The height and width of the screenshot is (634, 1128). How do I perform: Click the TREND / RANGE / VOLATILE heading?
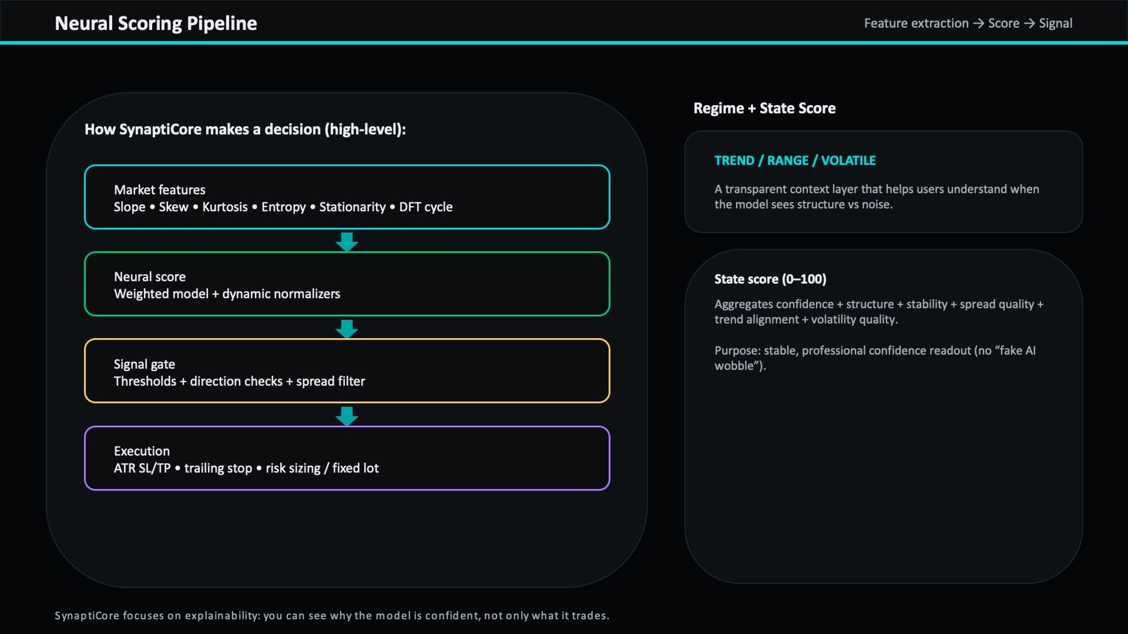(794, 161)
